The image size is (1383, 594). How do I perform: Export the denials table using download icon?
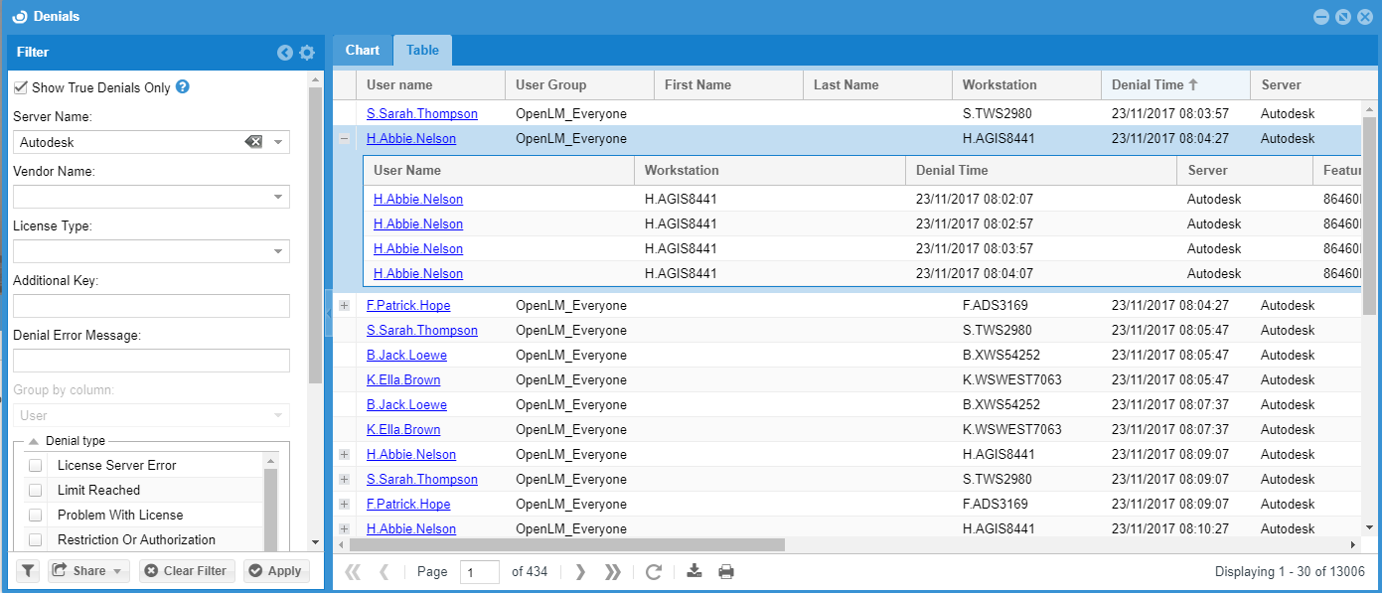[695, 571]
